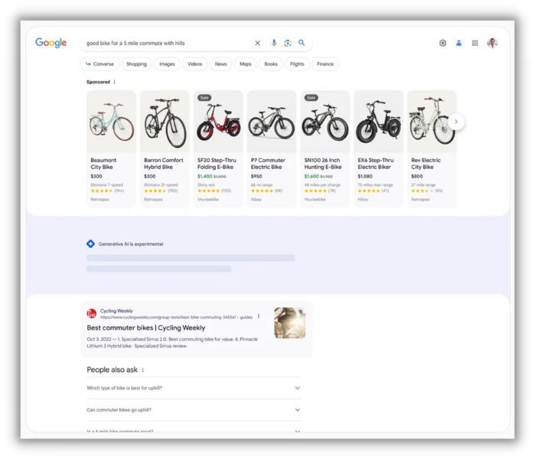Open SF20 Step-Thru Folding E-Bike image

coord(218,122)
